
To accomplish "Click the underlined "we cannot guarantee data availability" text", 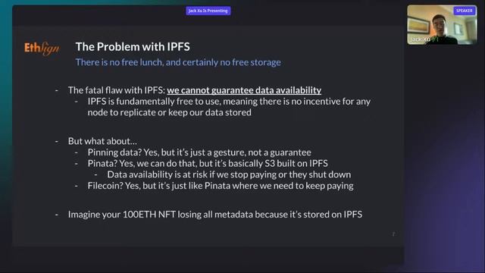I will [x=244, y=90].
